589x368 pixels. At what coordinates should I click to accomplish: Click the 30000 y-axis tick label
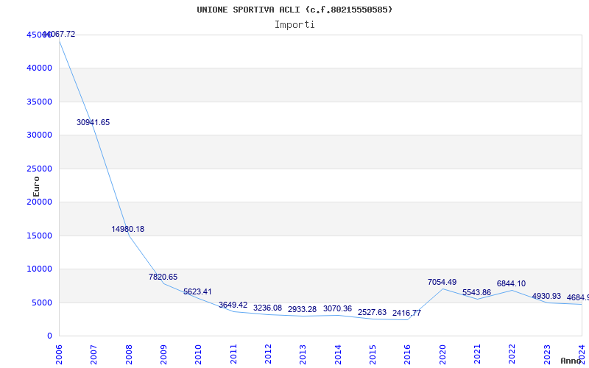(40, 135)
